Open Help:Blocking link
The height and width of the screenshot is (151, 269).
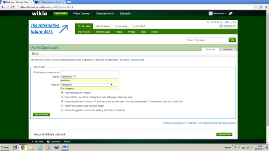pyautogui.click(x=137, y=60)
